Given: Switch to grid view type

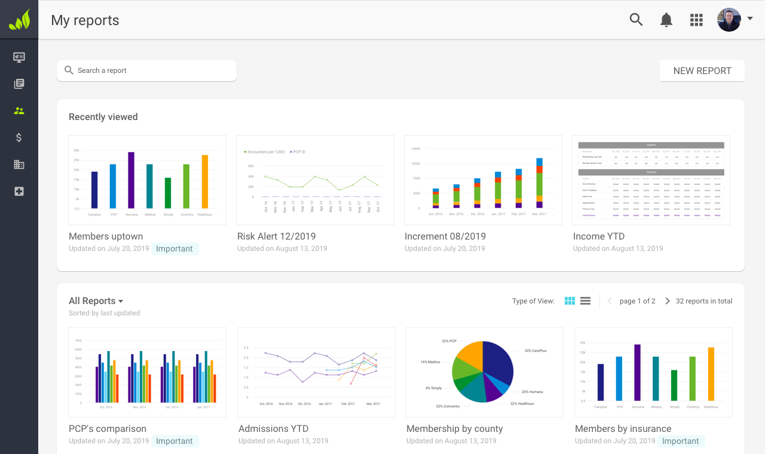Looking at the screenshot, I should [x=570, y=301].
